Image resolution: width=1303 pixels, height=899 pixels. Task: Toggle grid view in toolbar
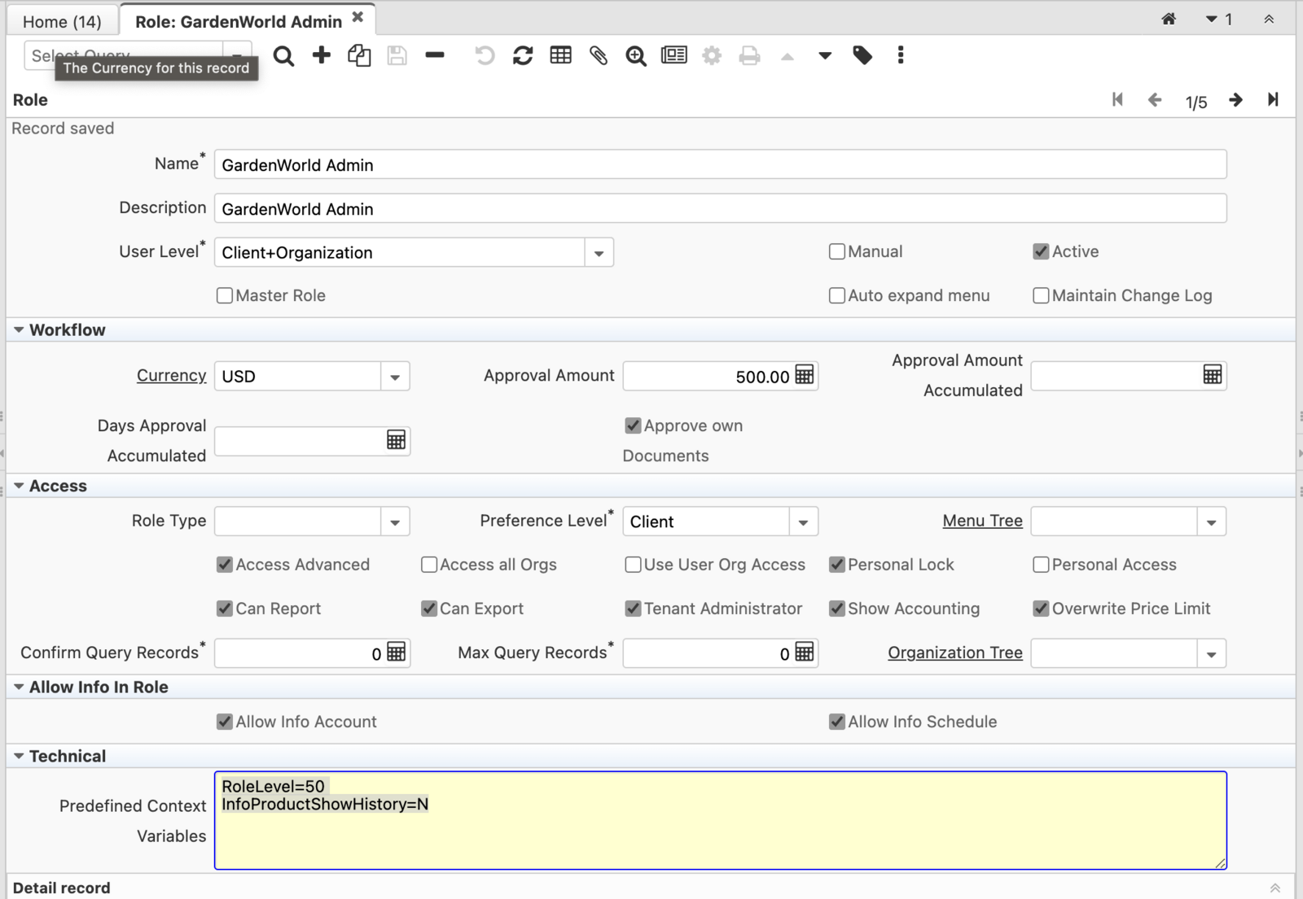(560, 55)
